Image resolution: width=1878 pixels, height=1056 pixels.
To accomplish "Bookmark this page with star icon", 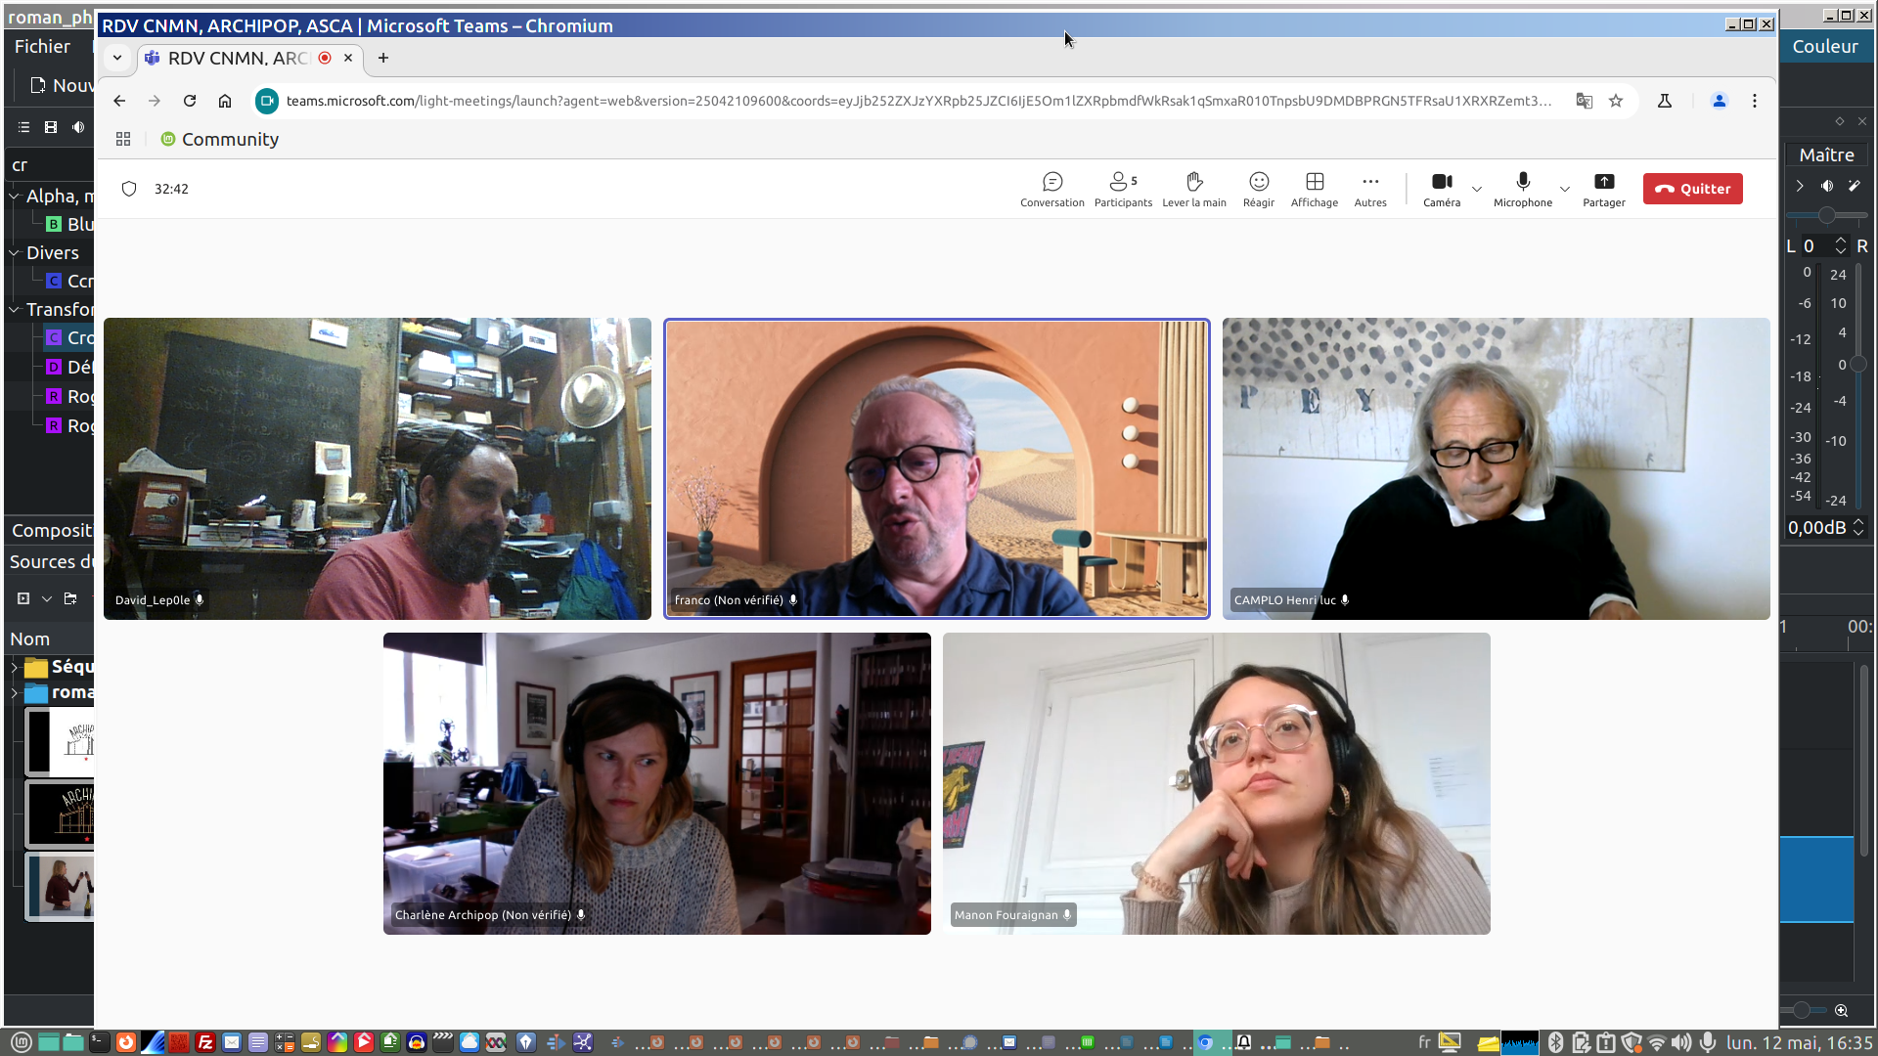I will coord(1615,101).
